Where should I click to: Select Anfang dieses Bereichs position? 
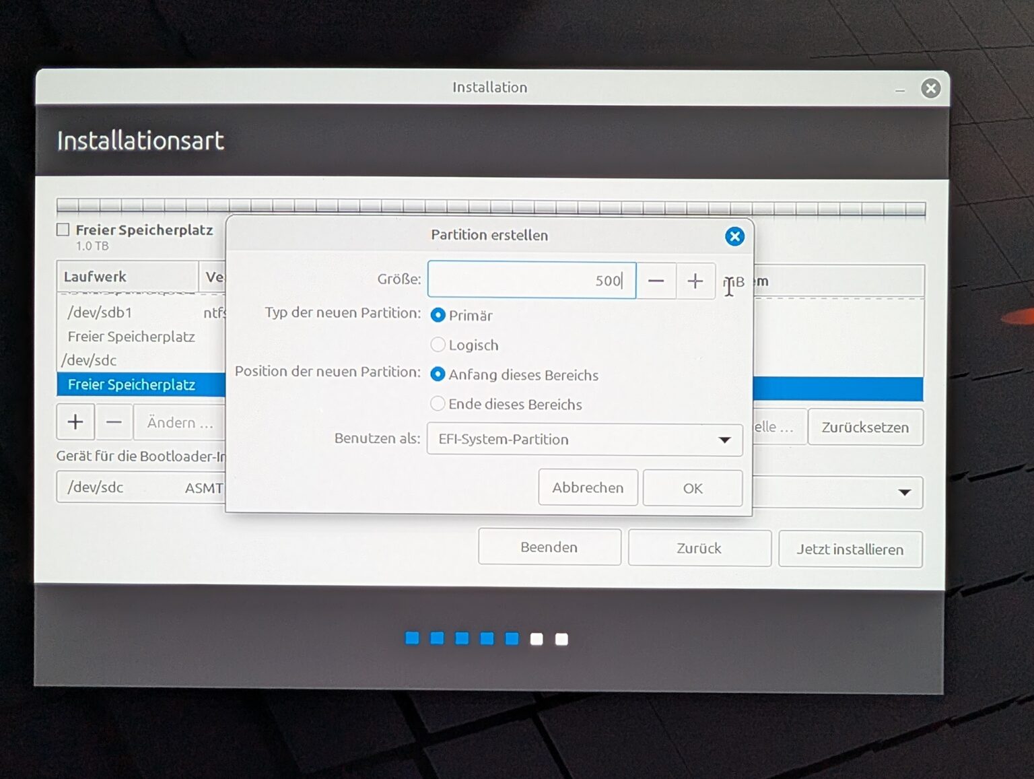(x=438, y=374)
